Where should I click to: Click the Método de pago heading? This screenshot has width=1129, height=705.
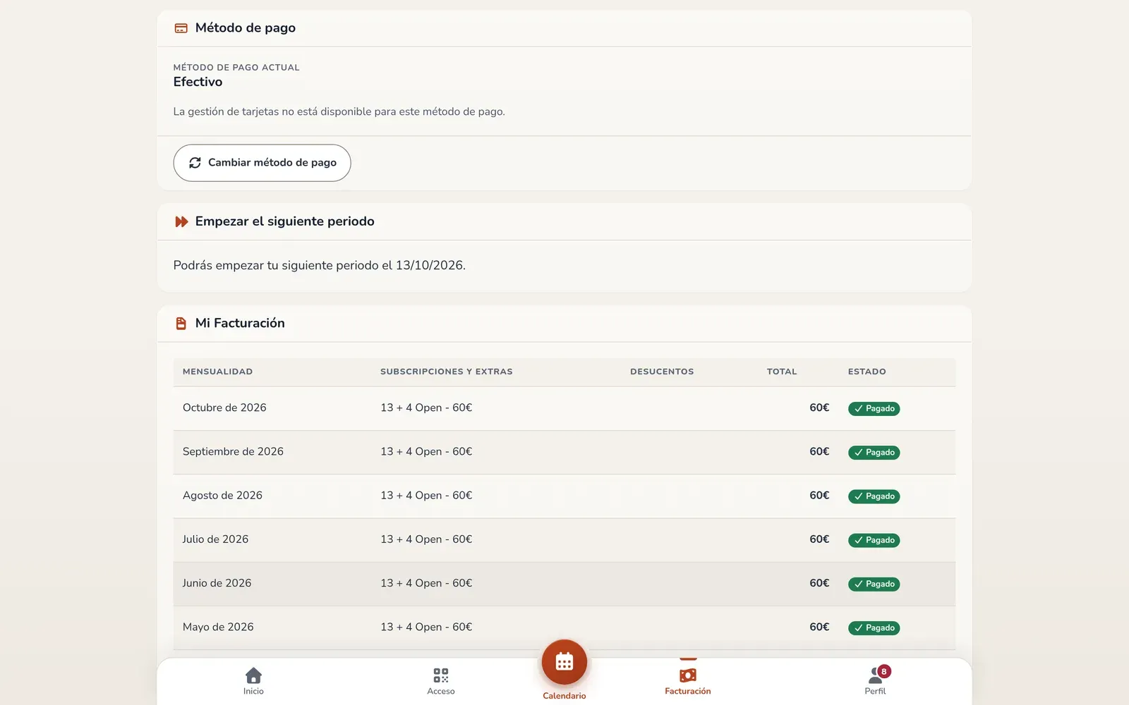(x=246, y=28)
